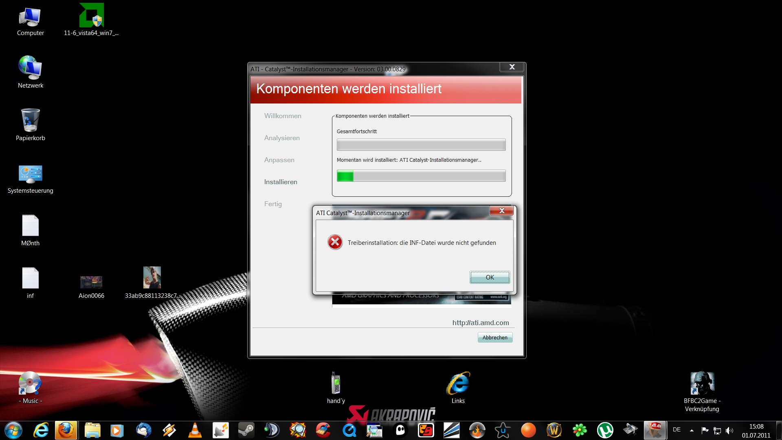Click the Abbrechen button
The height and width of the screenshot is (440, 782).
495,337
